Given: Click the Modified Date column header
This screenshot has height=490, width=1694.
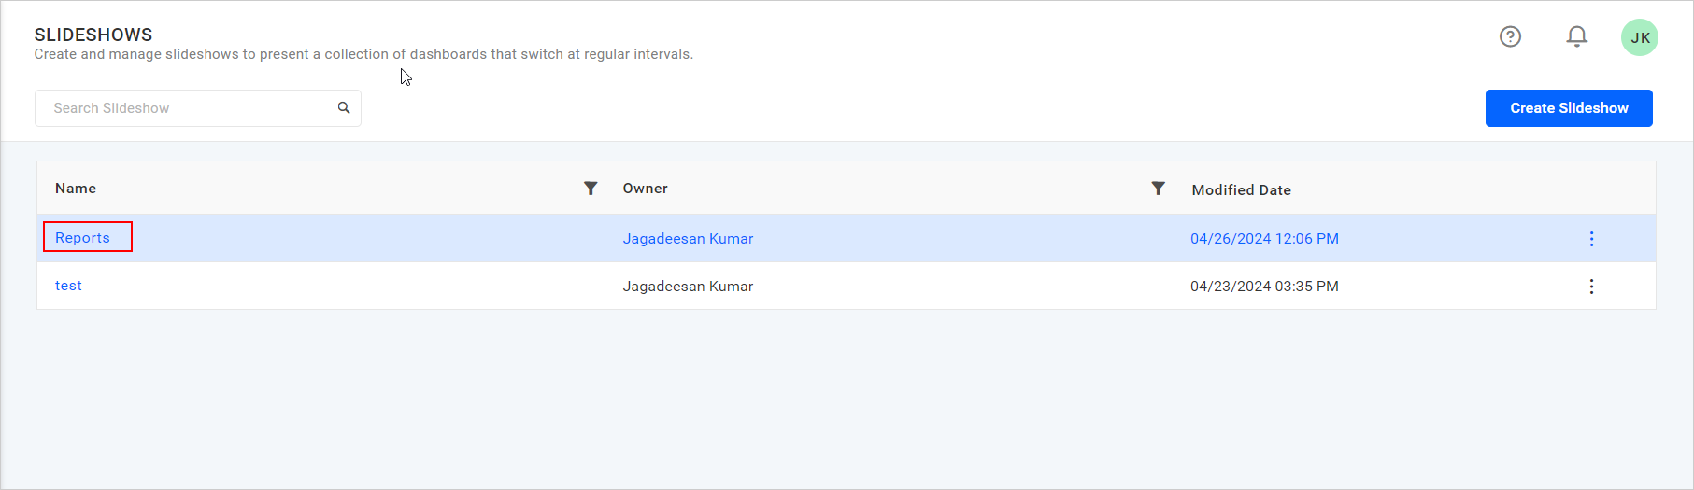Looking at the screenshot, I should [1241, 190].
